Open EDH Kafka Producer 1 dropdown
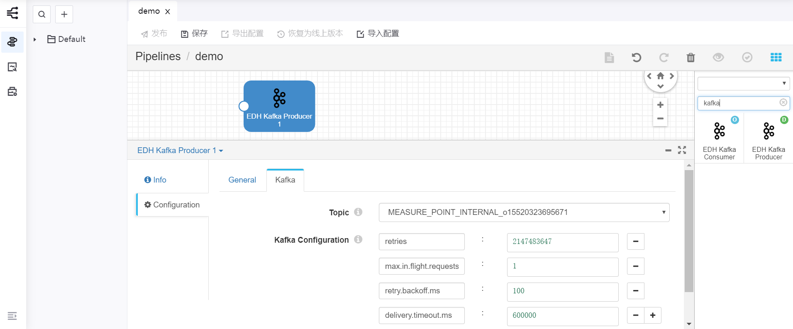This screenshot has height=329, width=793. pyautogui.click(x=180, y=151)
